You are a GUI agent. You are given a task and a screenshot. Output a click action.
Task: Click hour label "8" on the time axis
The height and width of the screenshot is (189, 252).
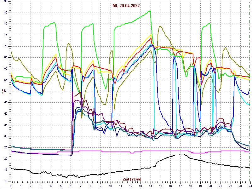click(90, 186)
